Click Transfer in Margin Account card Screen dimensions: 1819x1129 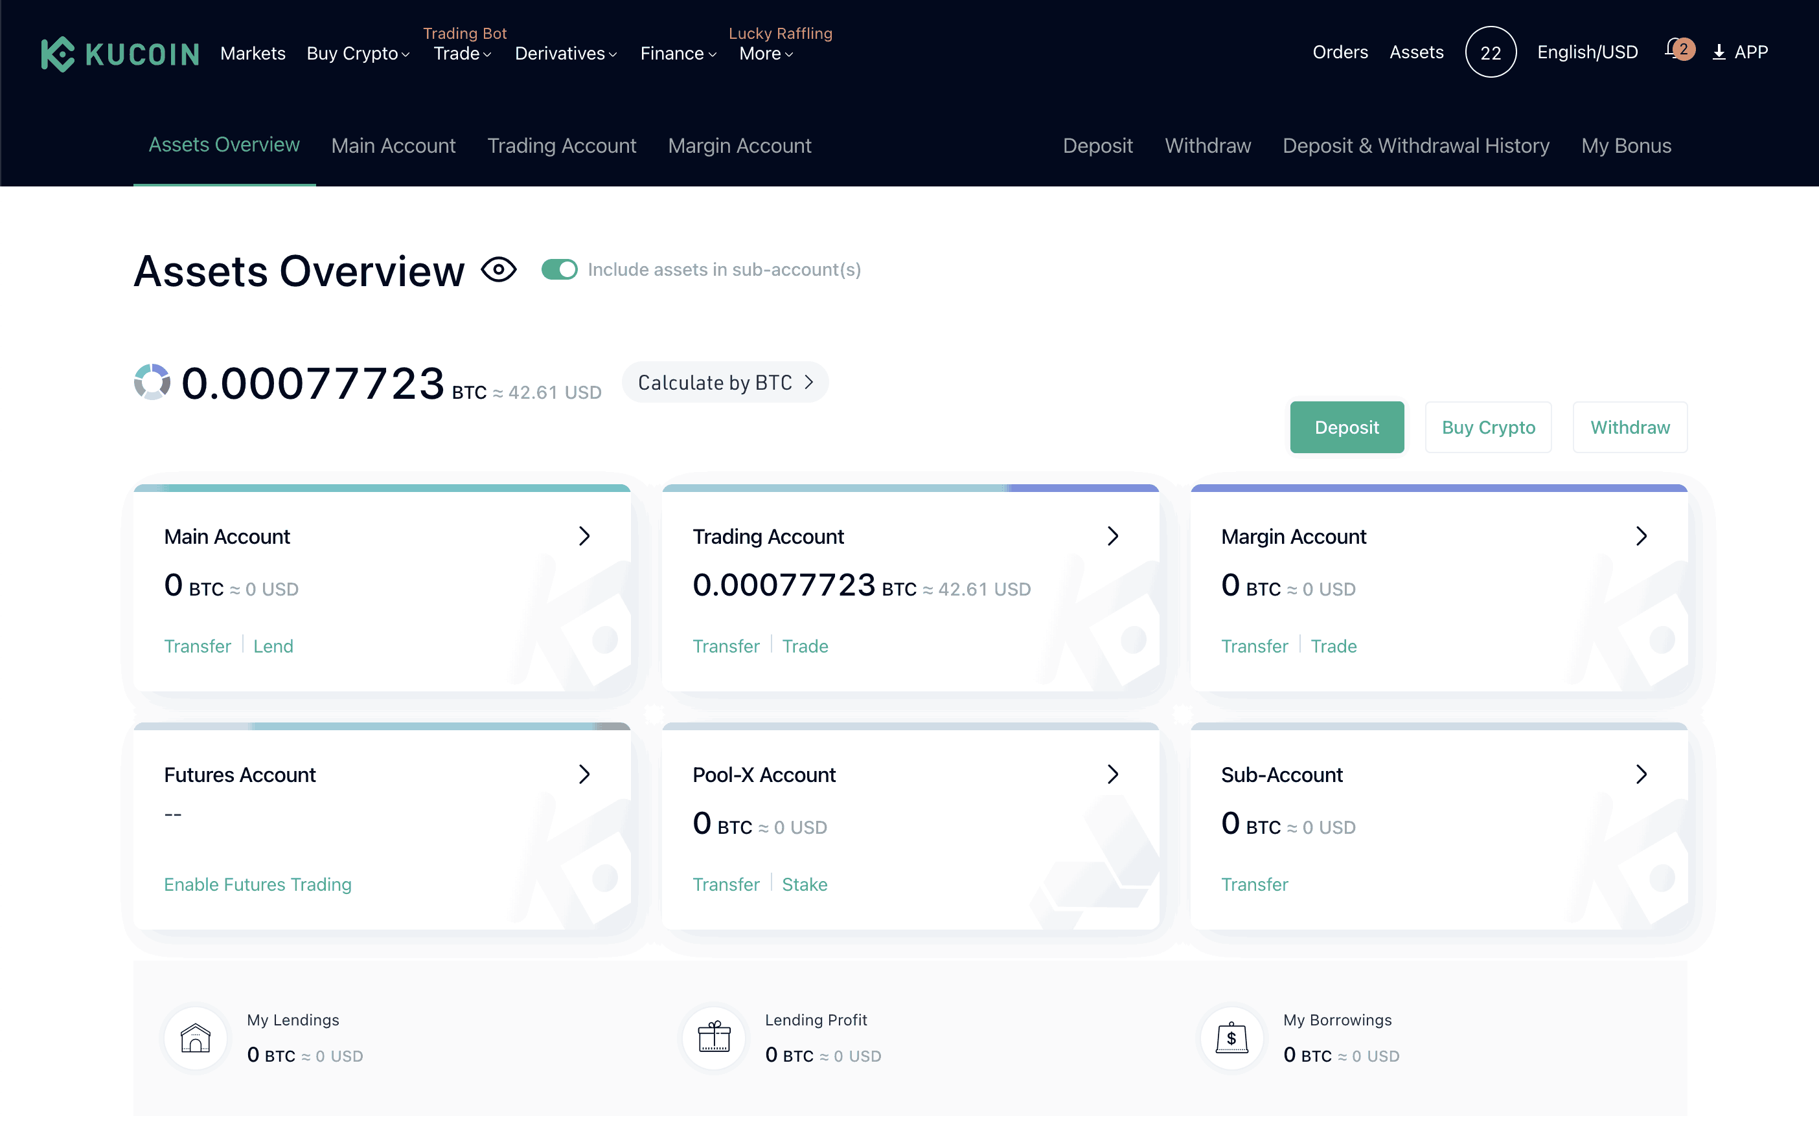[1255, 646]
